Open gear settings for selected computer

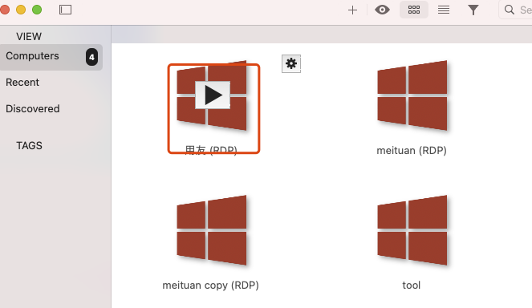pyautogui.click(x=291, y=63)
